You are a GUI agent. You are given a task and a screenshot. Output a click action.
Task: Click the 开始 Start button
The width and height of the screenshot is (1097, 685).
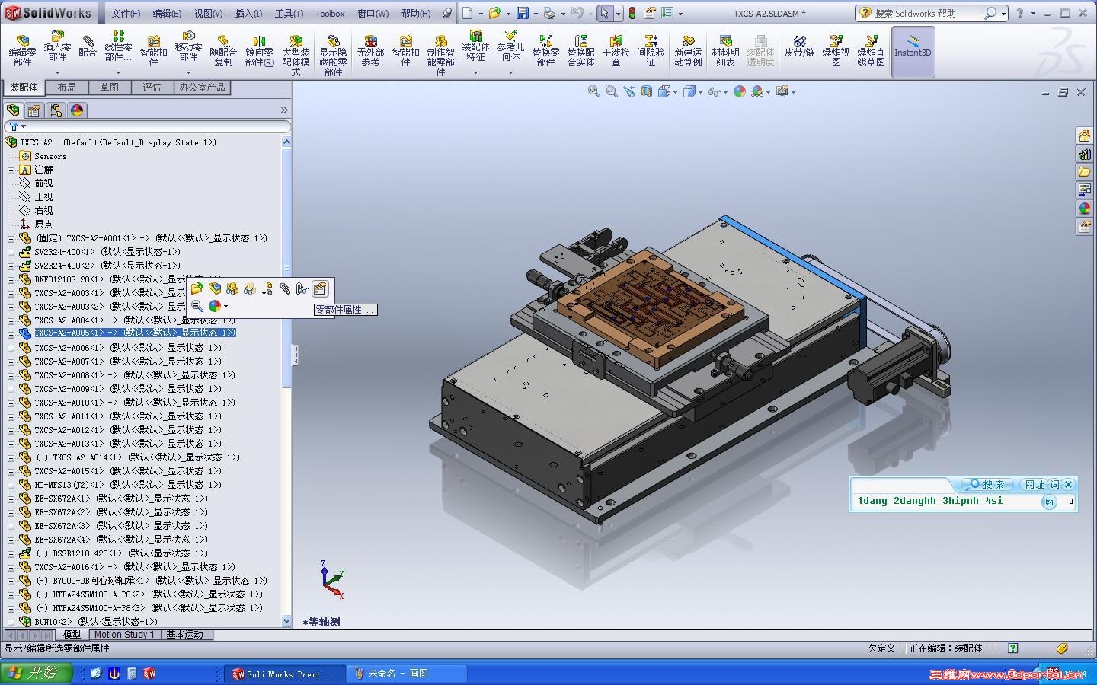[37, 674]
